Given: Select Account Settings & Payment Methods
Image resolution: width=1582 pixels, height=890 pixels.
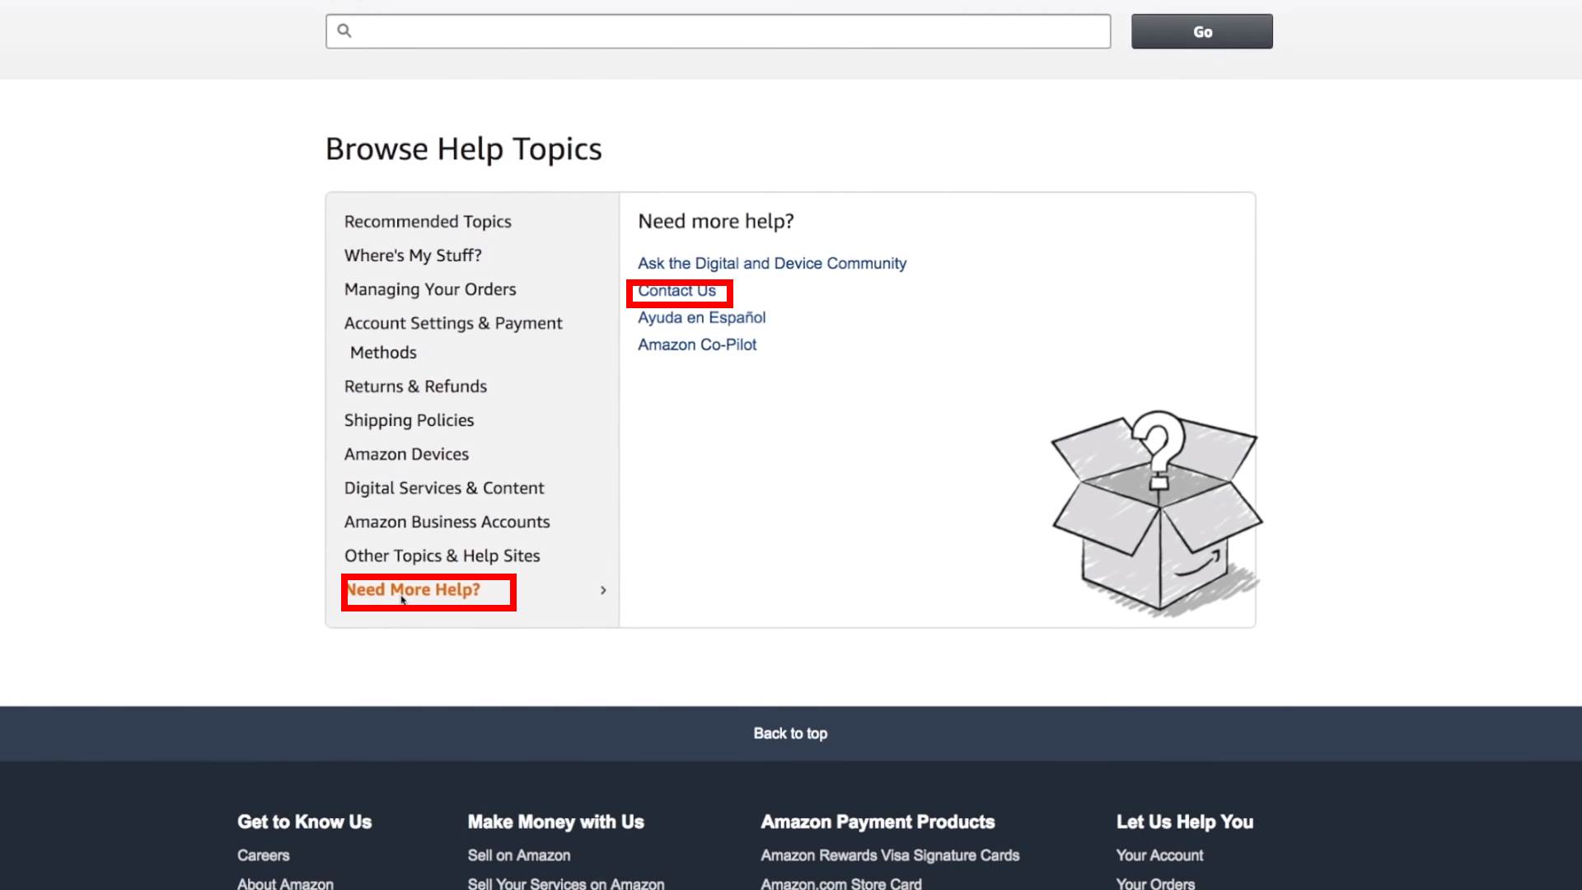Looking at the screenshot, I should click(x=453, y=324).
